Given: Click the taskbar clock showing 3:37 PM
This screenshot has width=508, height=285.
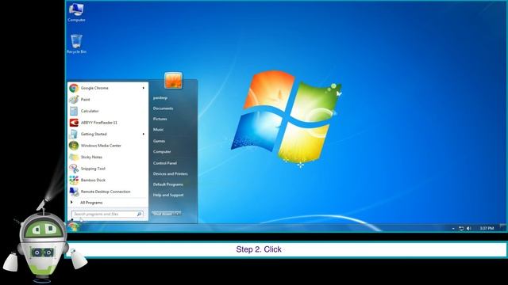Looking at the screenshot, I should click(487, 228).
